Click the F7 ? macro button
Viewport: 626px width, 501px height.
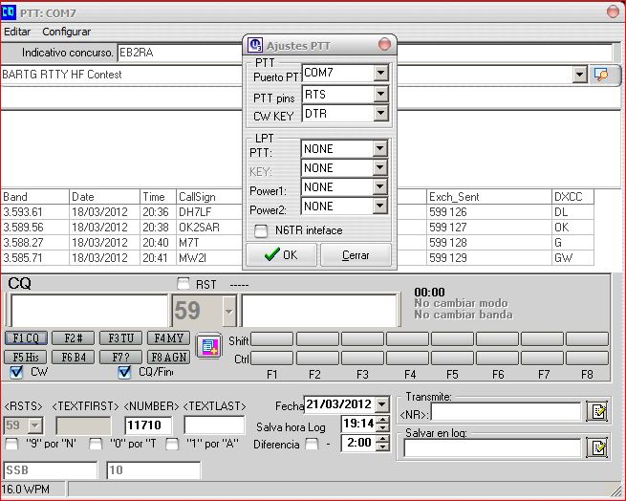pyautogui.click(x=121, y=357)
